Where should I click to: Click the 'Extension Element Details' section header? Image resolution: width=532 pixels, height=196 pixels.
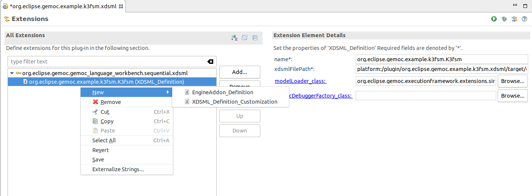click(x=309, y=35)
